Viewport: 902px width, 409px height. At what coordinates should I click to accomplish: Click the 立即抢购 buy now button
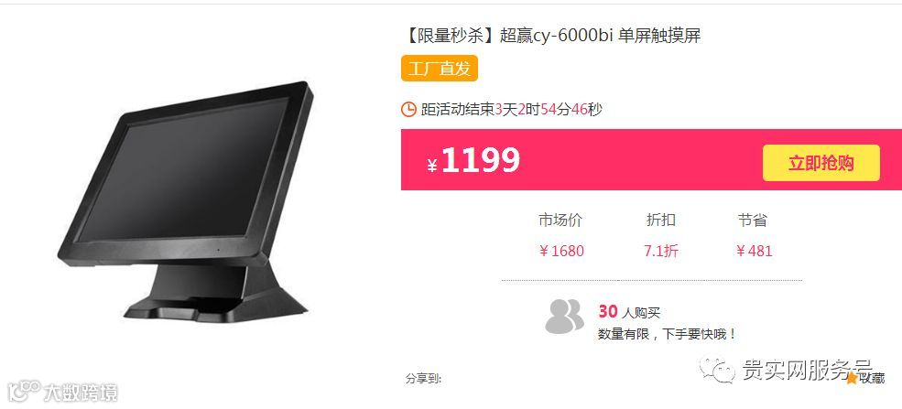(820, 163)
